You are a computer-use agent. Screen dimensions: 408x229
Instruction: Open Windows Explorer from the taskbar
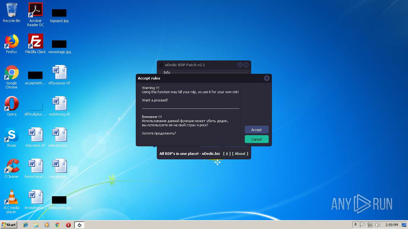36,225
